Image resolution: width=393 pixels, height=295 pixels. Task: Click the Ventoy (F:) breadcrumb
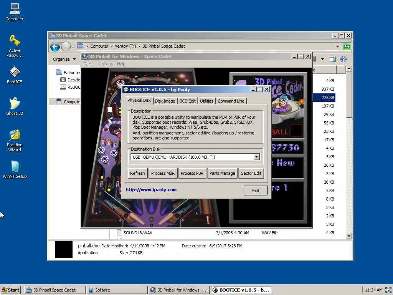[x=125, y=46]
